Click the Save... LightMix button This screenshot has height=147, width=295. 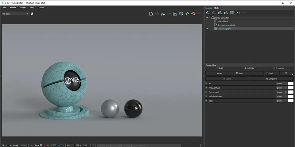coord(249,73)
